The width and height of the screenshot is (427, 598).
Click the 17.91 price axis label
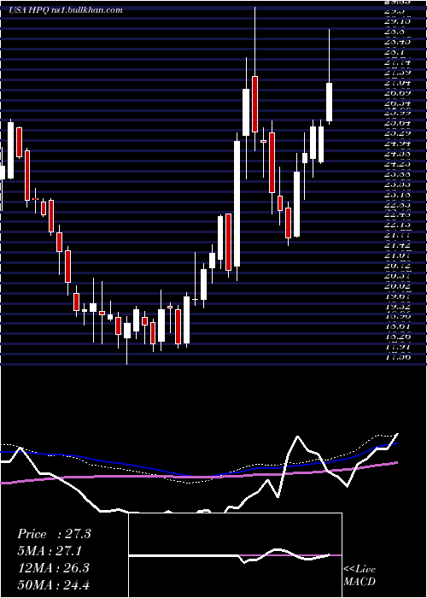pos(396,347)
